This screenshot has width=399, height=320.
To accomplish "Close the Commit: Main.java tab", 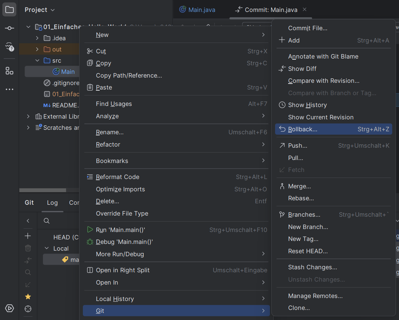I will click(x=305, y=9).
